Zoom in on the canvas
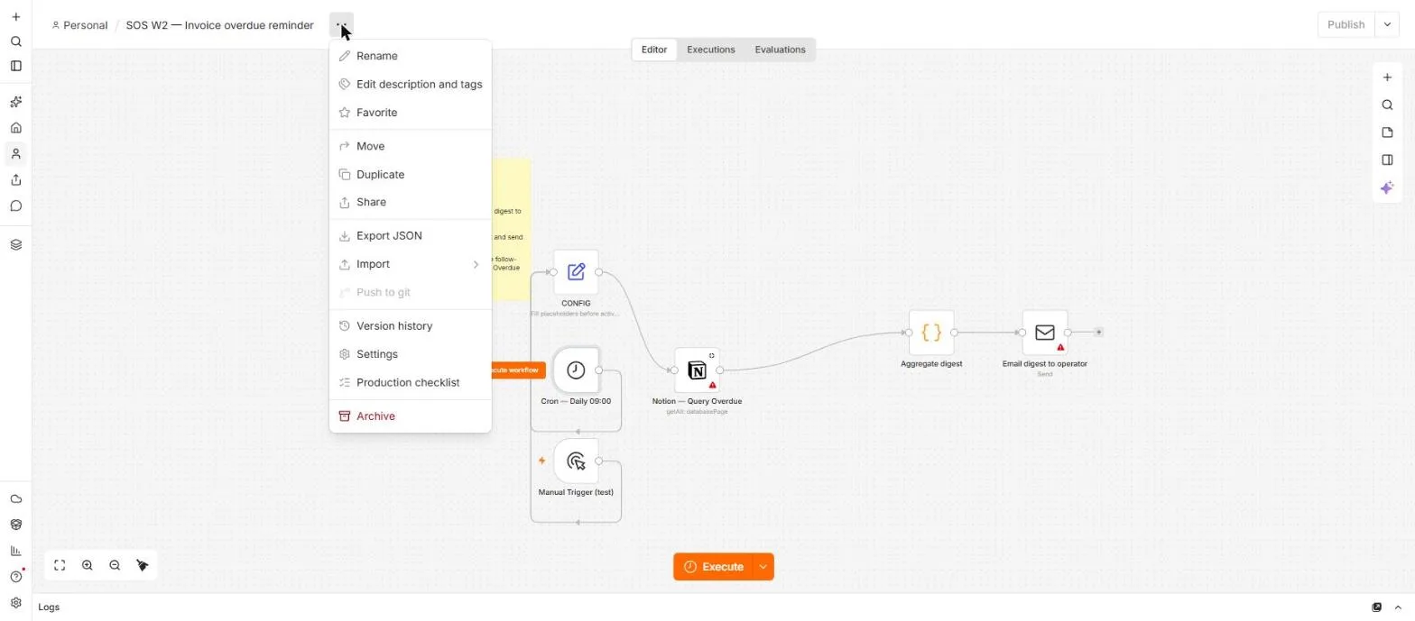This screenshot has height=621, width=1415. coord(88,565)
